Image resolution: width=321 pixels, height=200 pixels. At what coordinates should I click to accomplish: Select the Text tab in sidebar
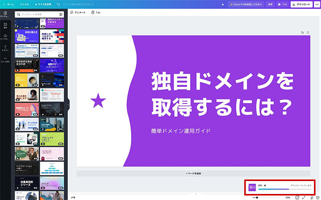[x=6, y=48]
